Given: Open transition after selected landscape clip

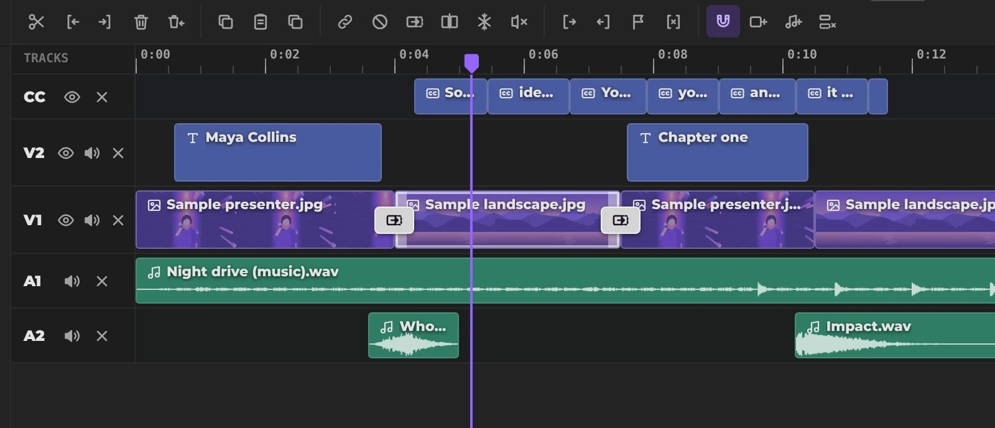Looking at the screenshot, I should point(621,220).
